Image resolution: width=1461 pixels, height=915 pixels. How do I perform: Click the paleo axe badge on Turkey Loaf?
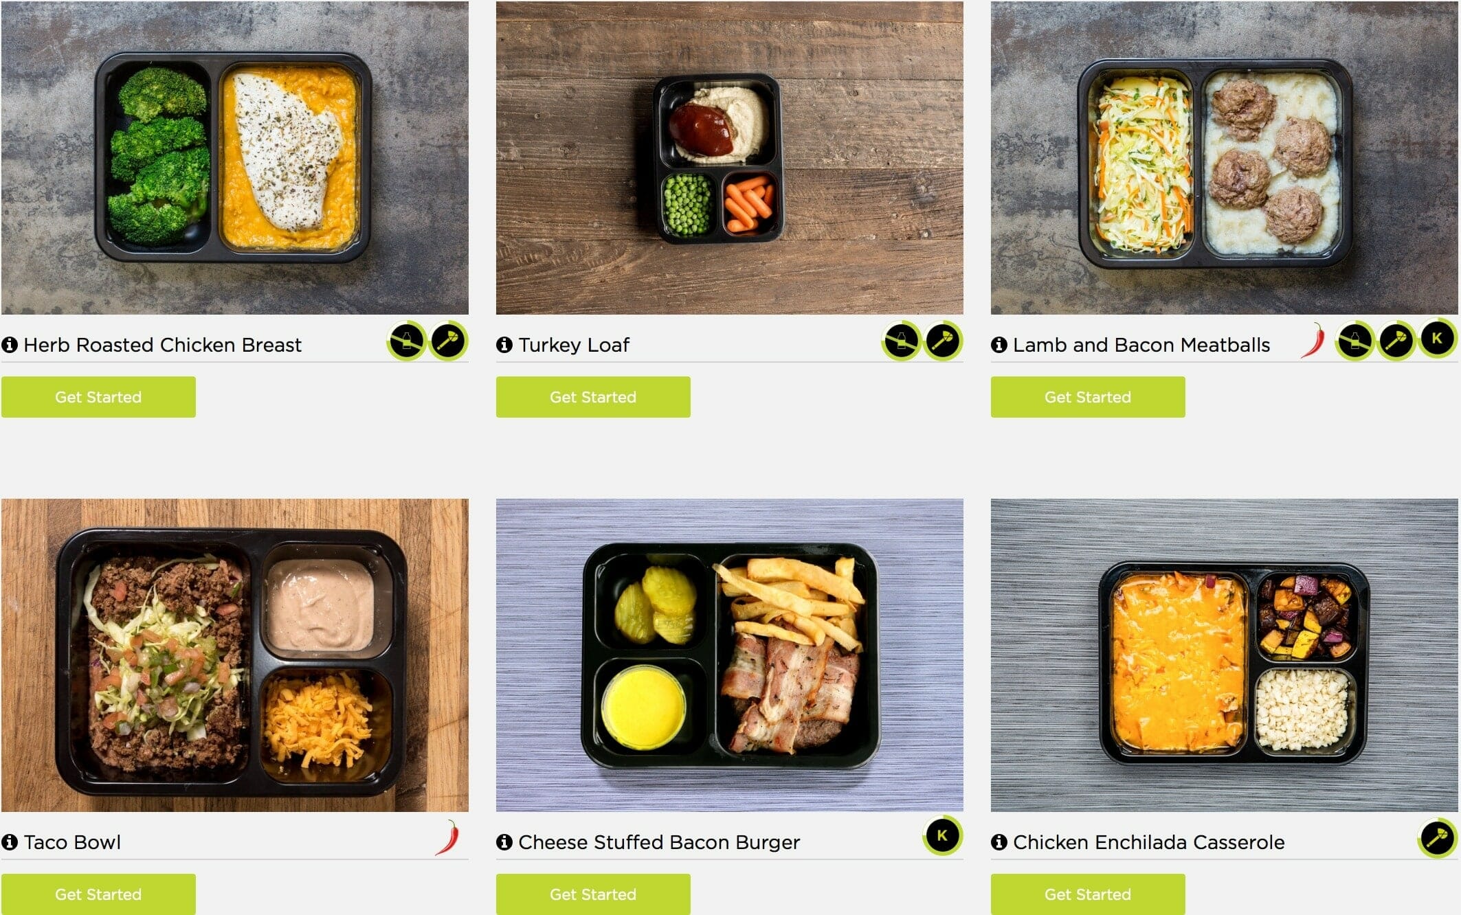[x=943, y=341]
